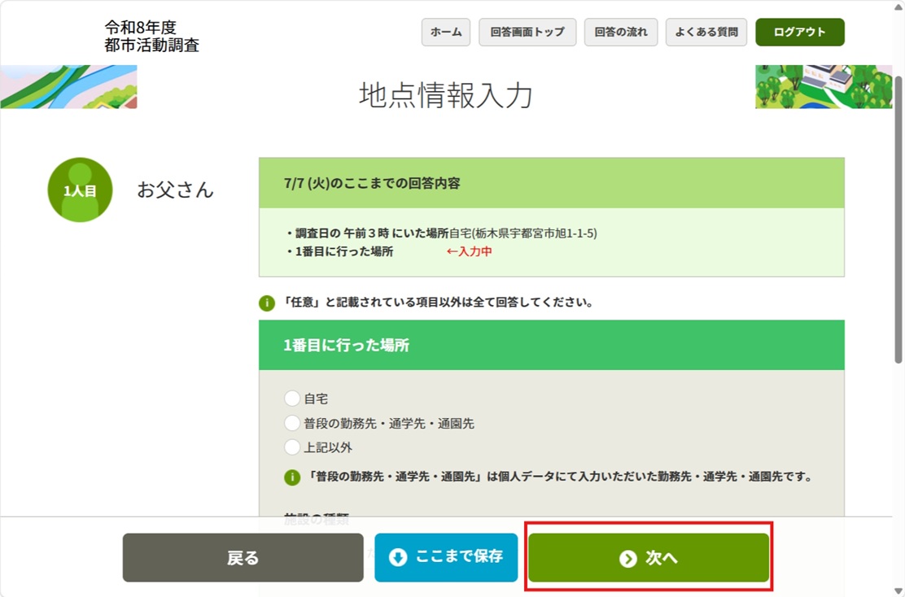Choose the 上記以外 radio option
The image size is (905, 597).
click(292, 447)
